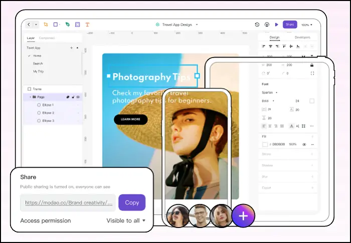Select the green pen tool

67,24
